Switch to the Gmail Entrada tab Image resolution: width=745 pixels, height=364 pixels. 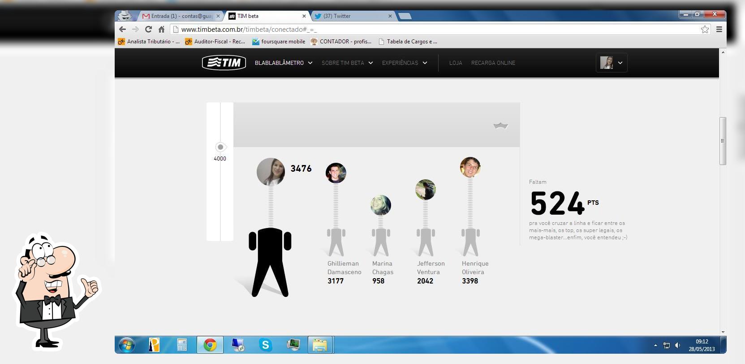click(x=181, y=16)
